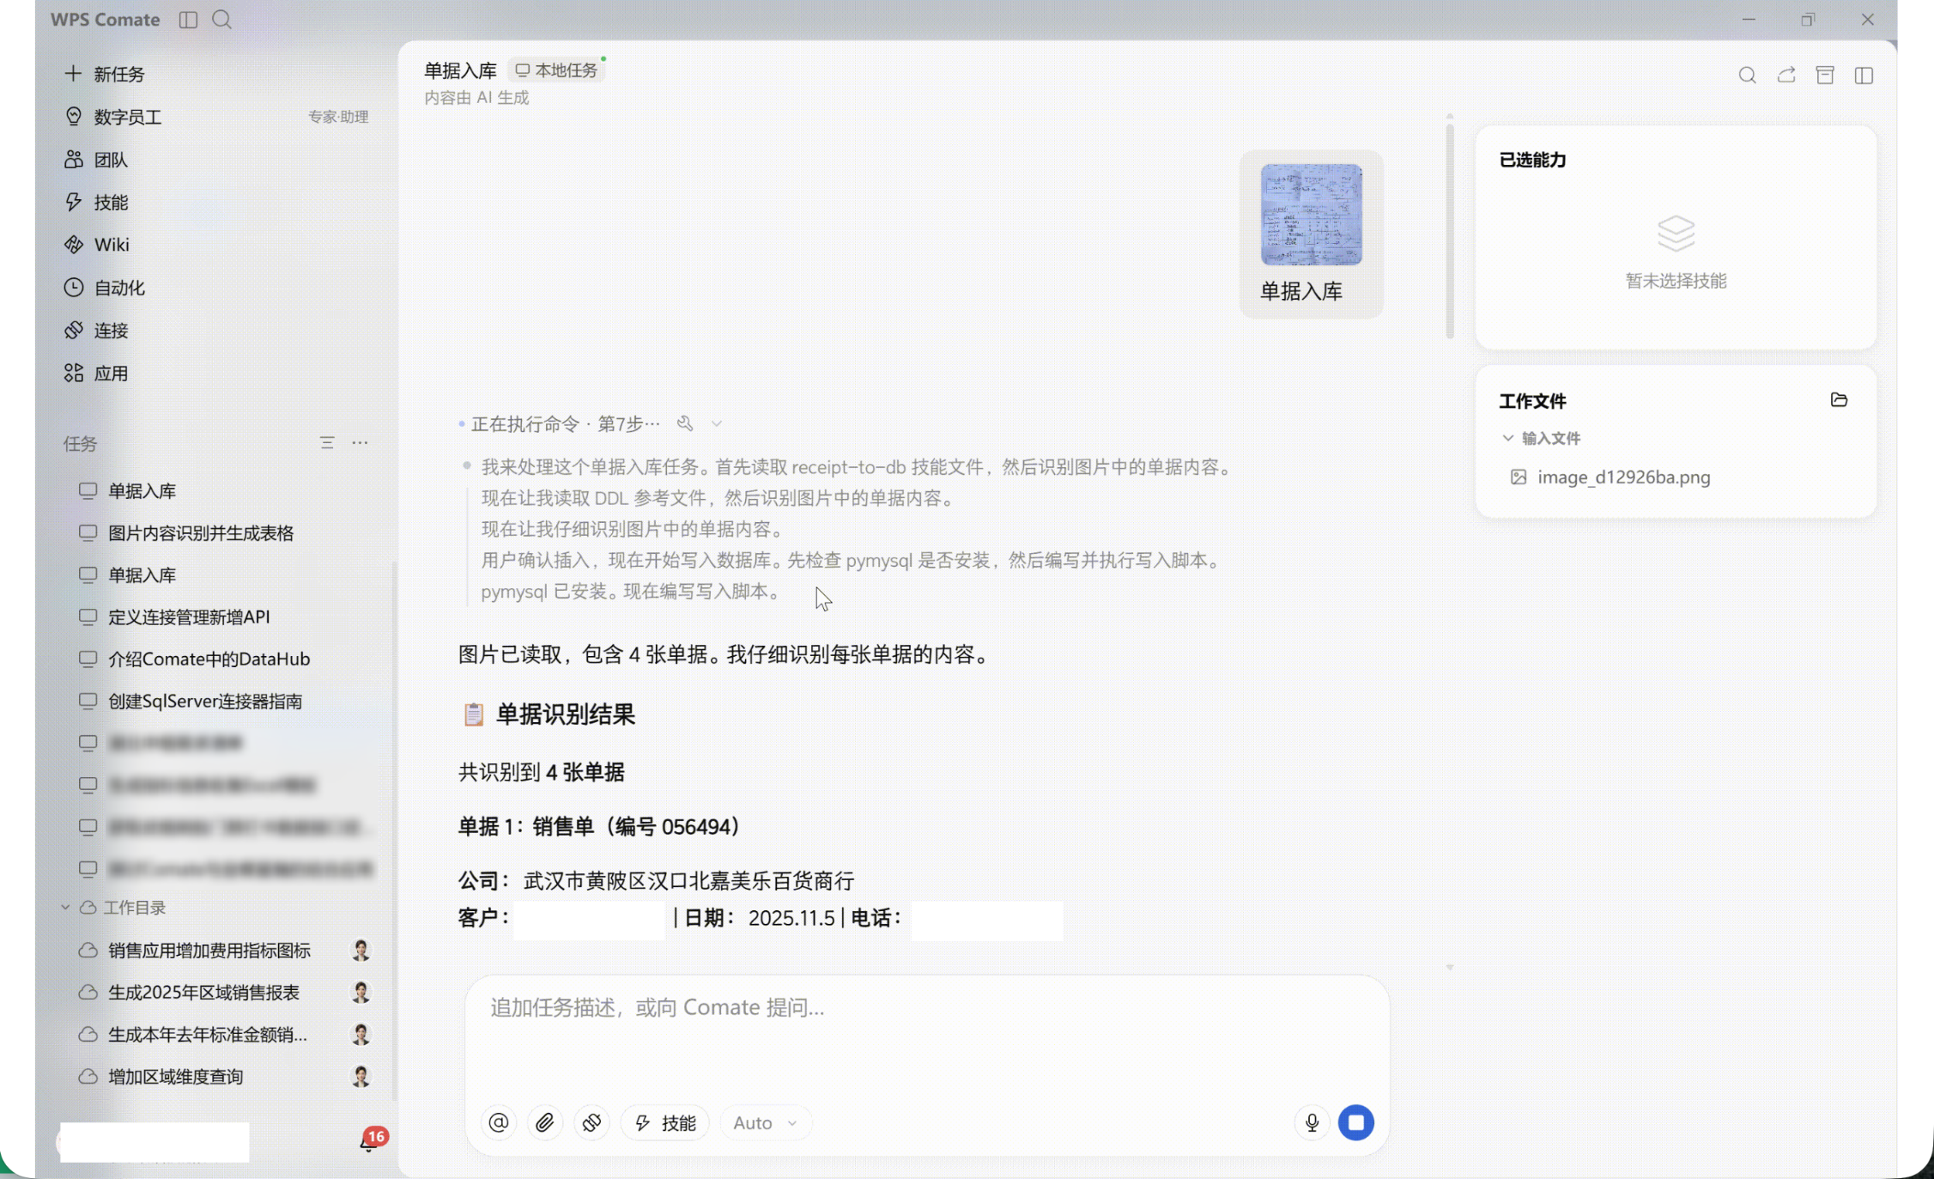Click the tool wrench icon beside 第7步

(x=684, y=423)
